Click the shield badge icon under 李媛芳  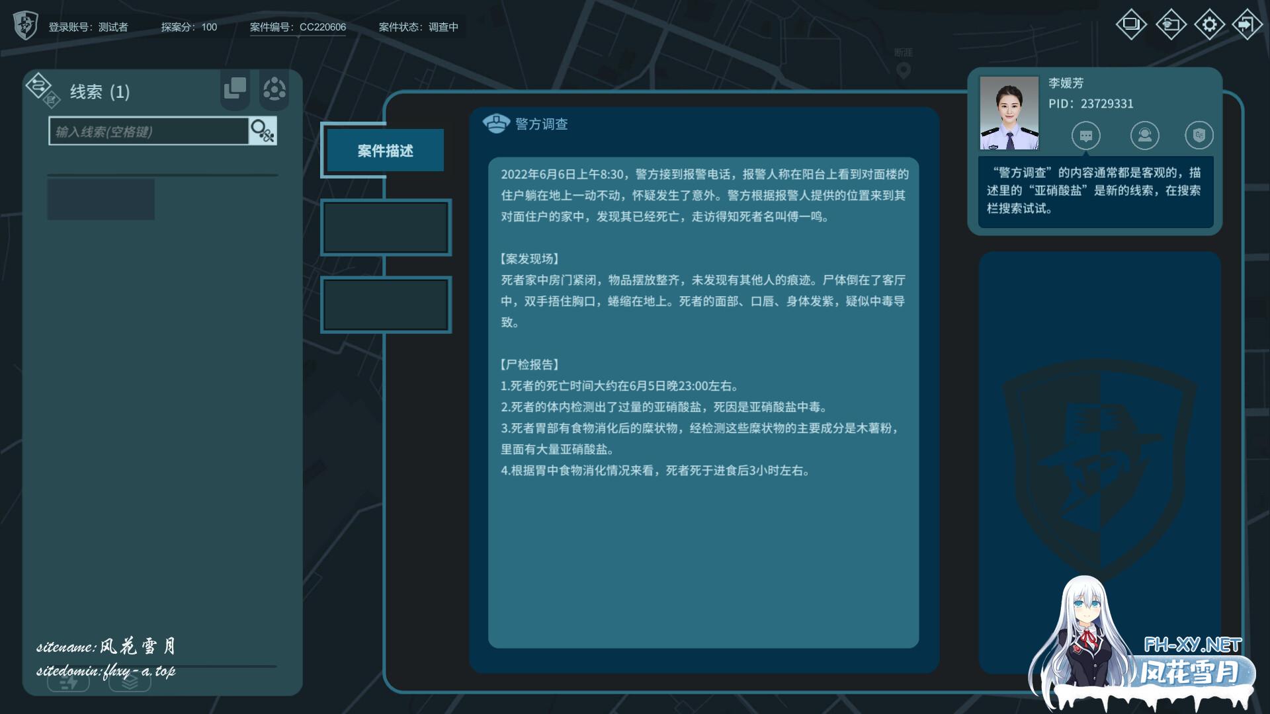coord(1199,136)
